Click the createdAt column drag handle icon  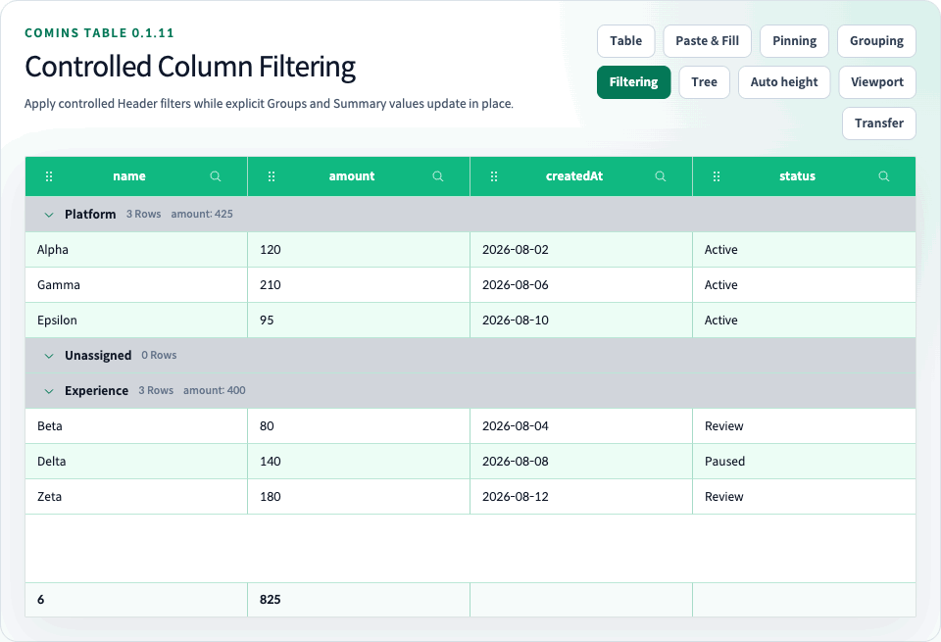tap(494, 176)
